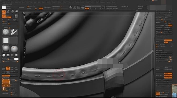The width and height of the screenshot is (177, 98).
Task: Click the Del Hidden button
Action: coord(160,17)
